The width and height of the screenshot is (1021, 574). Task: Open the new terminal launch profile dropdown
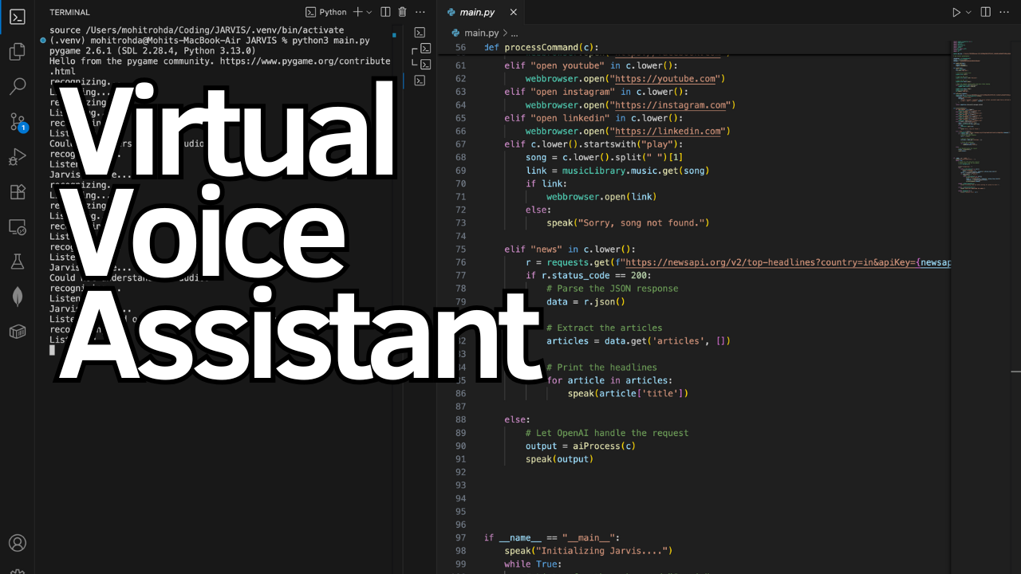(369, 12)
